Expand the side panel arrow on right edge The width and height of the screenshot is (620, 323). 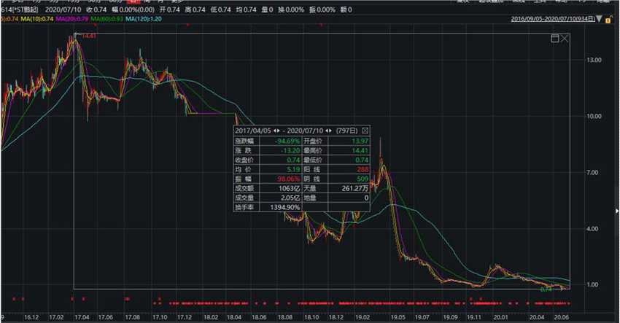[617, 211]
